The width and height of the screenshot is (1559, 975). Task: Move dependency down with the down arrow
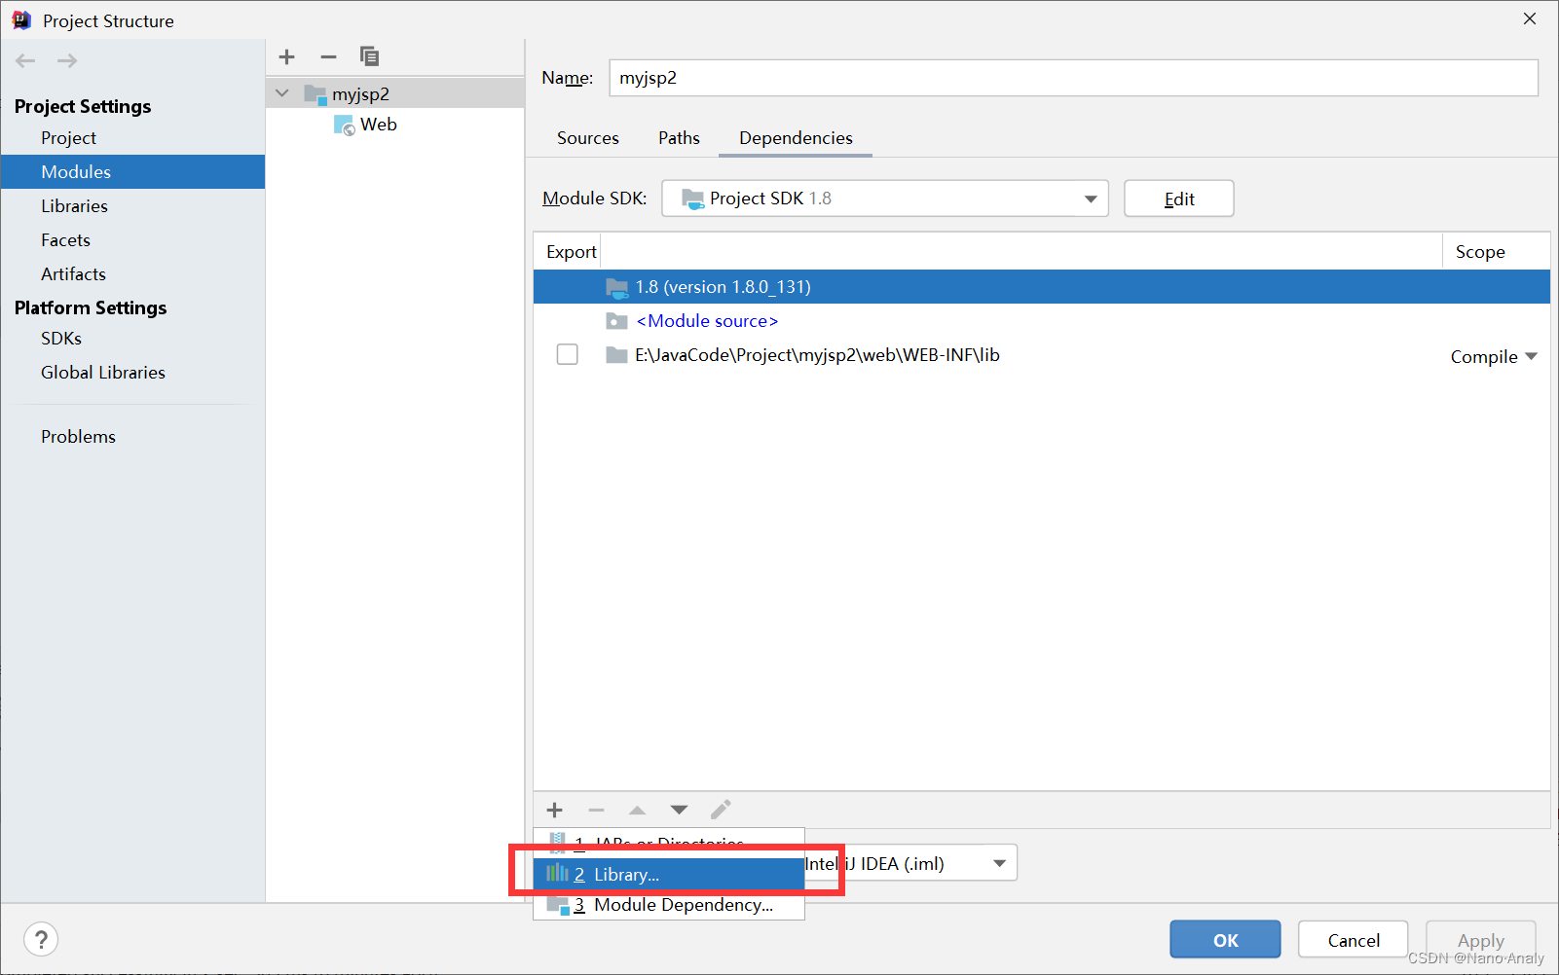pyautogui.click(x=679, y=810)
